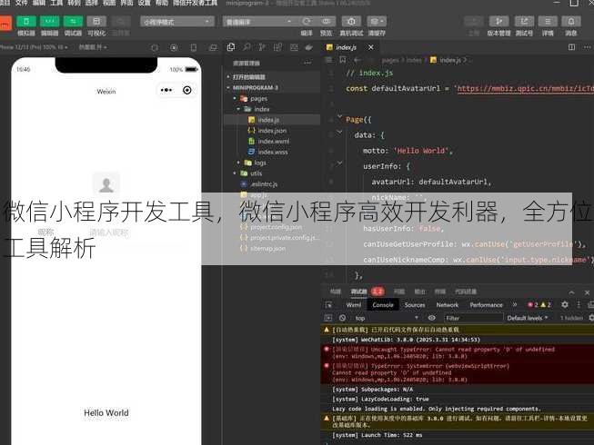This screenshot has width=594, height=445.
Task: Toggle the 调试器 debugger panel button
Action: click(x=73, y=22)
